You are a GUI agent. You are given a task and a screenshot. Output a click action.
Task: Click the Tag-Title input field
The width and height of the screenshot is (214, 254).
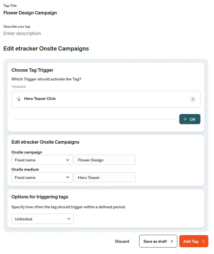[x=30, y=13]
